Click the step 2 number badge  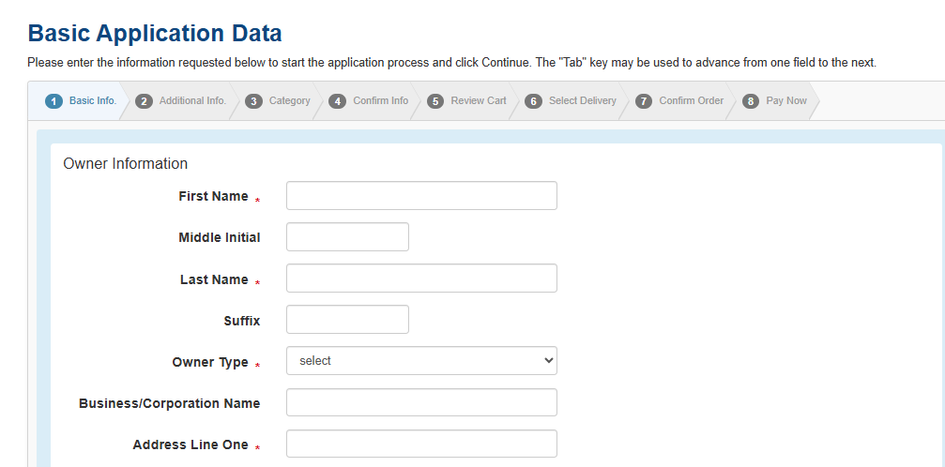[144, 101]
